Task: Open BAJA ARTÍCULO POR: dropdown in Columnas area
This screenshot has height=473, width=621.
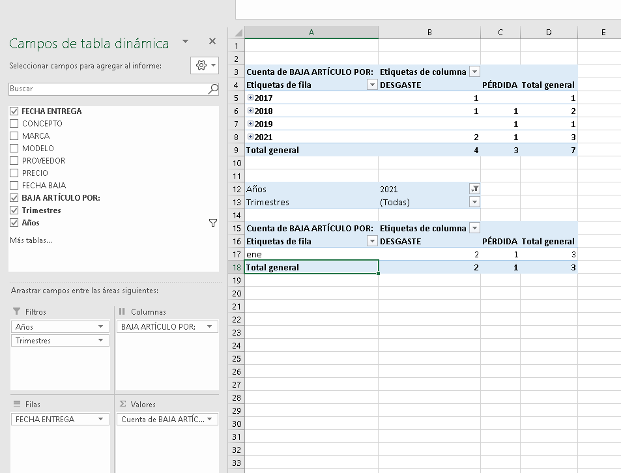Action: [x=210, y=326]
